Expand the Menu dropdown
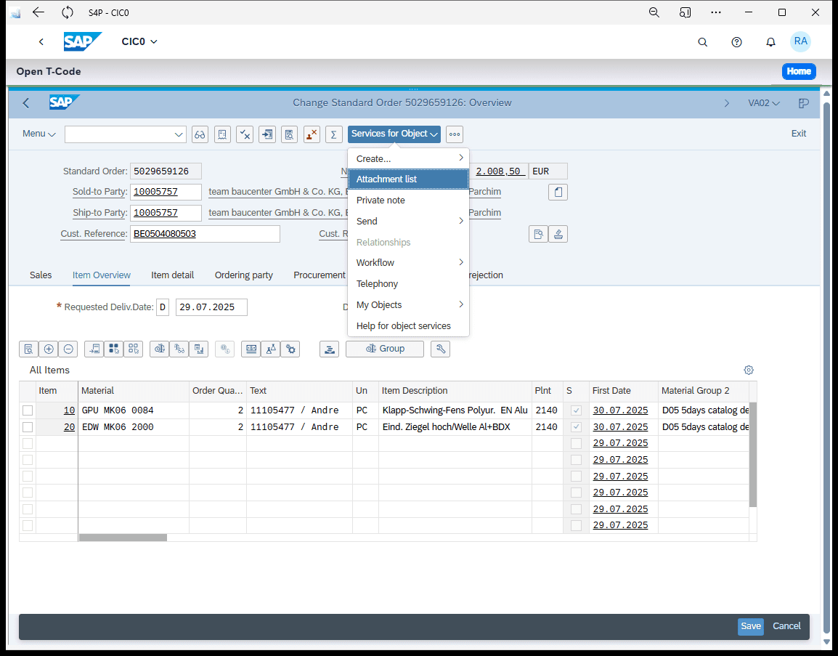The width and height of the screenshot is (838, 656). (x=39, y=134)
